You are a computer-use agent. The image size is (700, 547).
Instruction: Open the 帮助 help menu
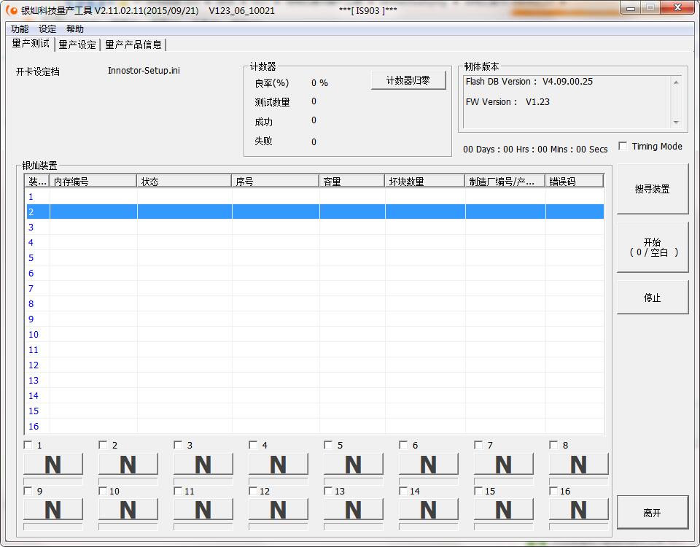click(74, 29)
